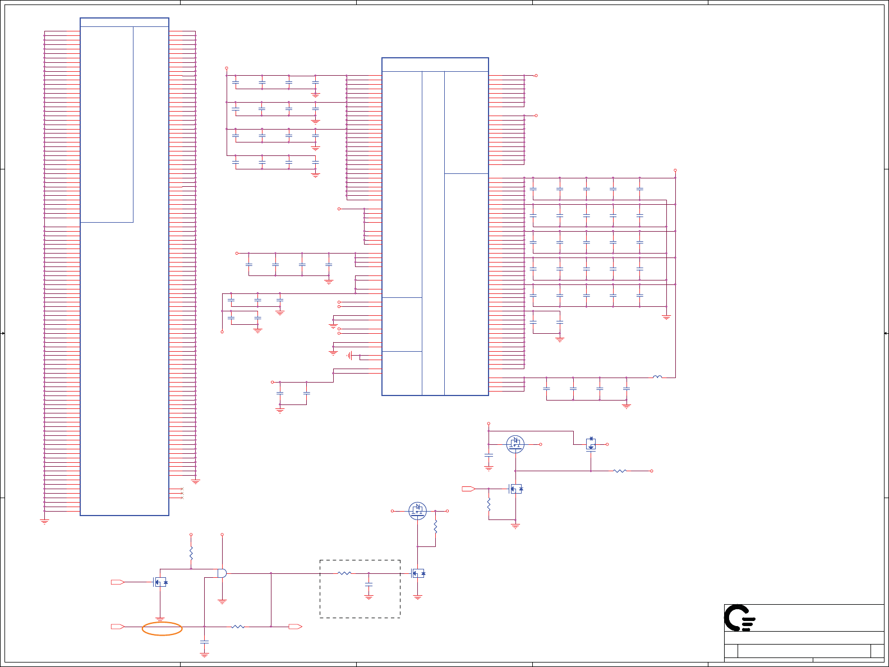The width and height of the screenshot is (889, 667).
Task: Select the horizontal resistor right of the diode-clamp part
Action: coord(620,471)
